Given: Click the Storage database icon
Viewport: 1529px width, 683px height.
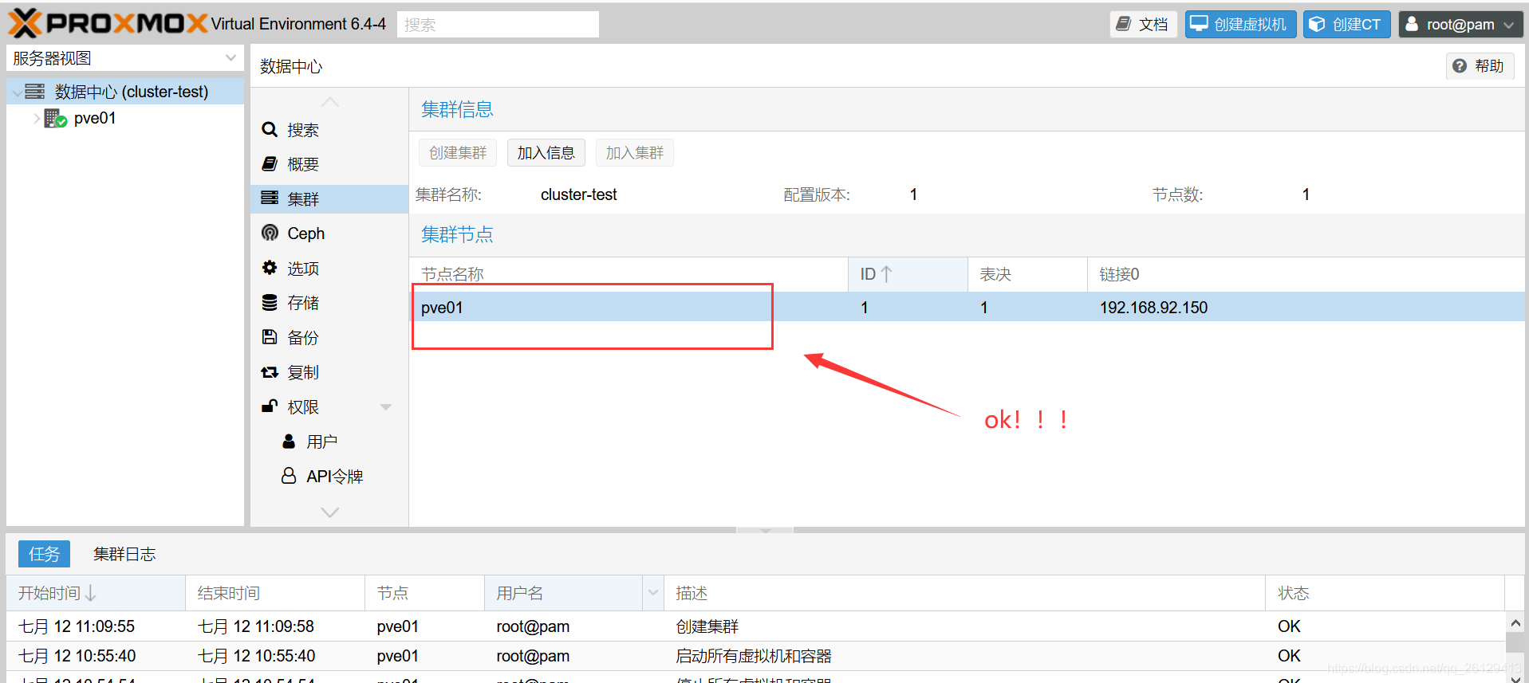Looking at the screenshot, I should pos(270,302).
